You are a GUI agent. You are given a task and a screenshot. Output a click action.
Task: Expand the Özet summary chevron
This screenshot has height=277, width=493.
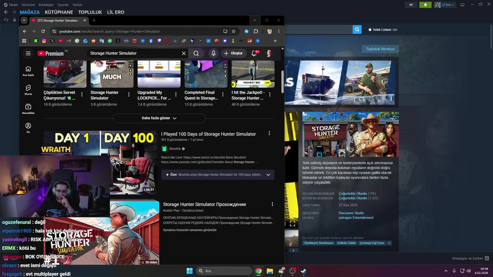(x=268, y=175)
